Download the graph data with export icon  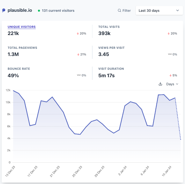160,84
